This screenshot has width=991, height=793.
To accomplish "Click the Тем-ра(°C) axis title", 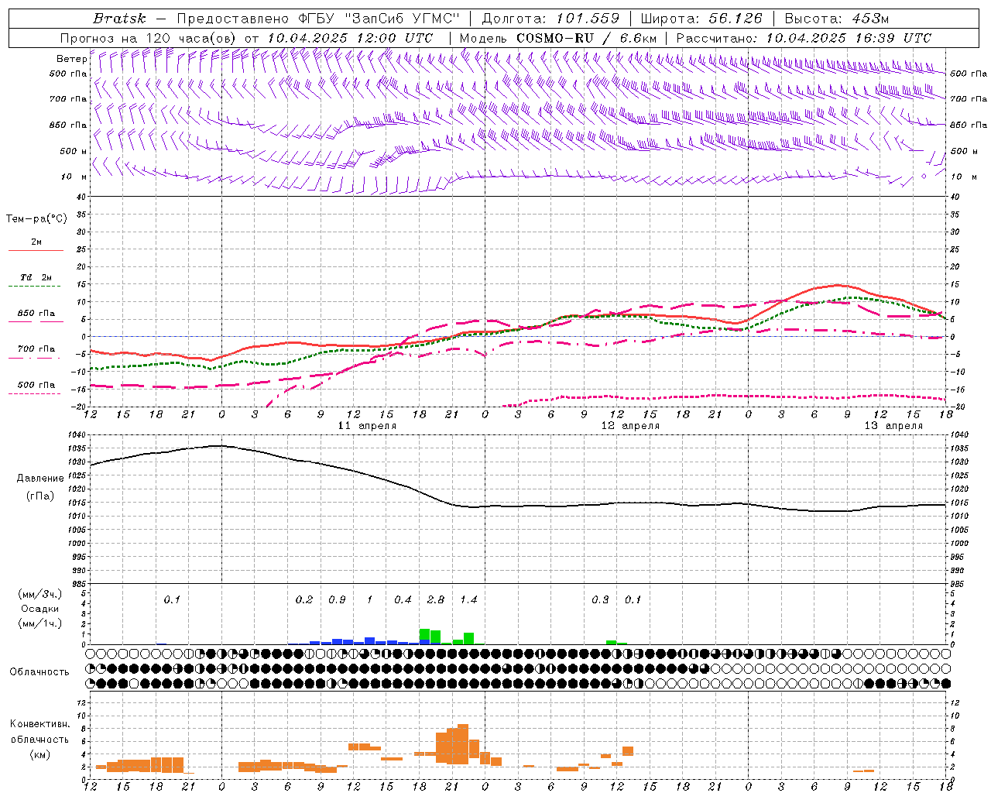I will 36,218.
